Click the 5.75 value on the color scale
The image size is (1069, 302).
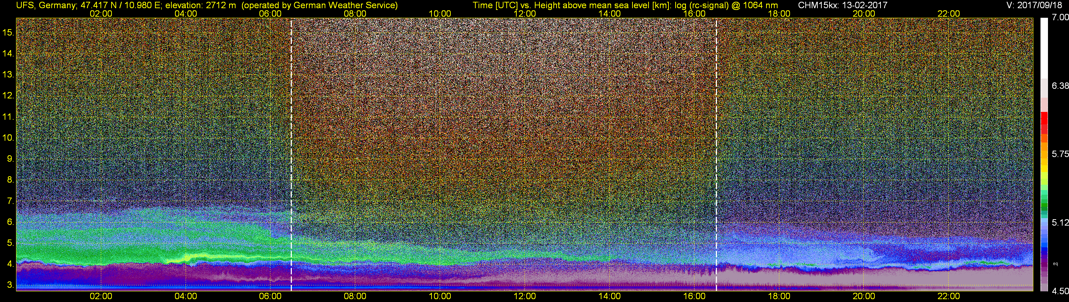(1060, 154)
